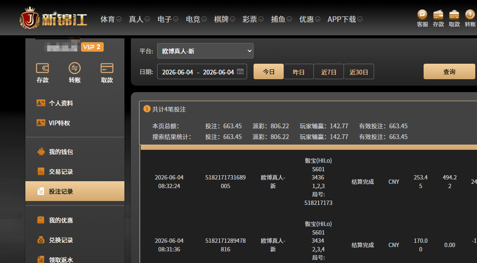Click the 搜索结果统计 label
This screenshot has width=477, height=263.
(x=172, y=137)
